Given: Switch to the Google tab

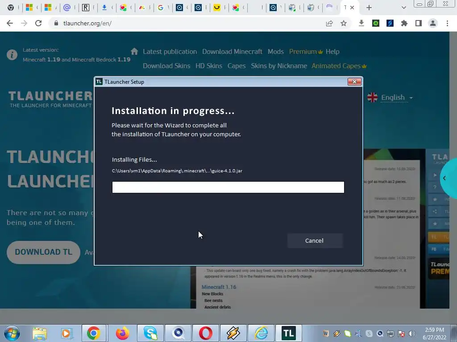Looking at the screenshot, I should point(161,8).
